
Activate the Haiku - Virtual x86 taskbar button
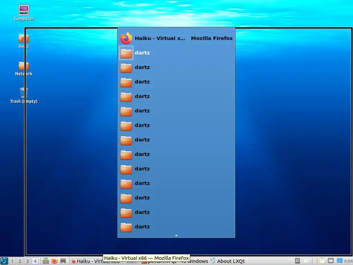[x=104, y=261]
